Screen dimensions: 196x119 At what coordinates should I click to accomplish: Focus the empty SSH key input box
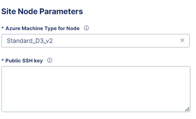click(x=96, y=89)
